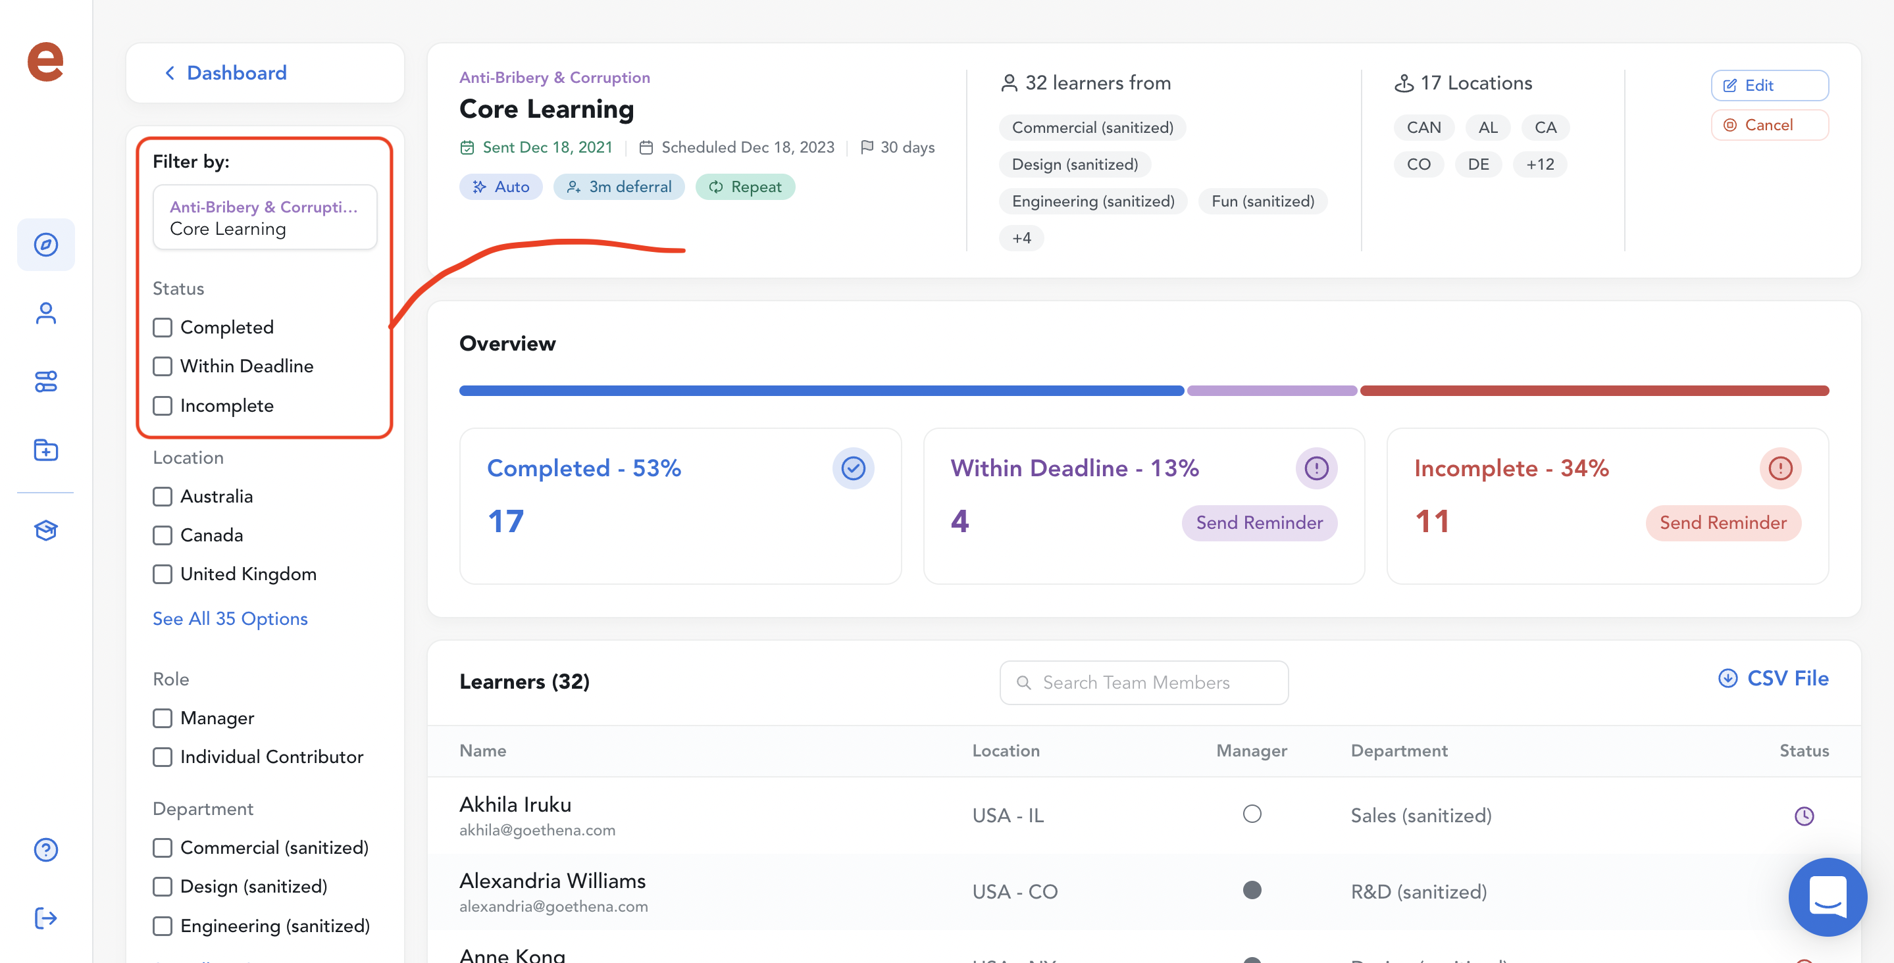Open the help question mark icon

click(x=45, y=850)
